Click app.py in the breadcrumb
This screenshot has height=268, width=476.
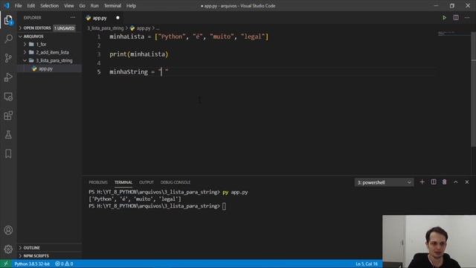point(144,28)
